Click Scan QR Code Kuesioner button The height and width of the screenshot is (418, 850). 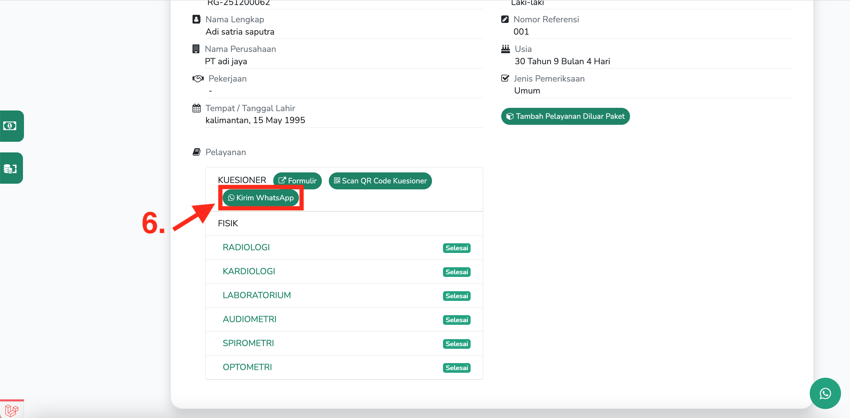tap(380, 181)
